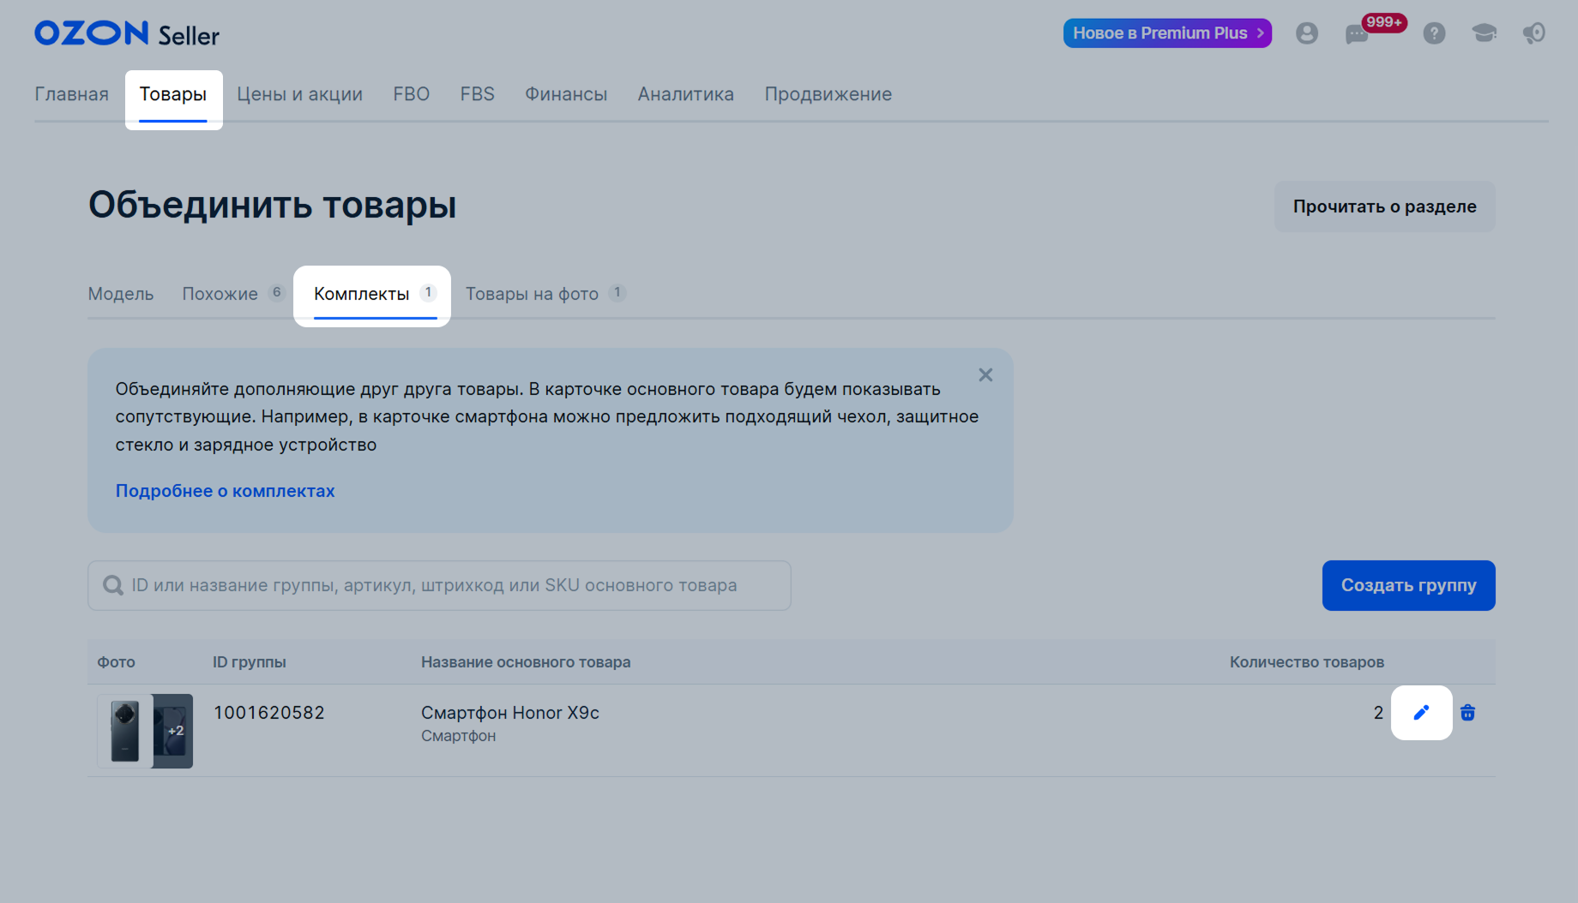Screen dimensions: 1578x903
Task: Open the Honor X9c product thumbnail
Action: coord(125,731)
